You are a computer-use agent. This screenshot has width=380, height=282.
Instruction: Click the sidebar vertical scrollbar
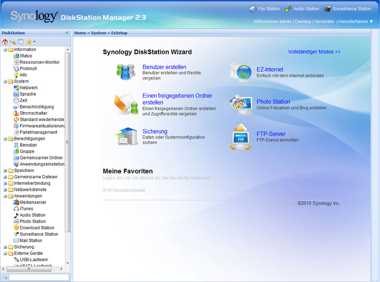pyautogui.click(x=68, y=142)
